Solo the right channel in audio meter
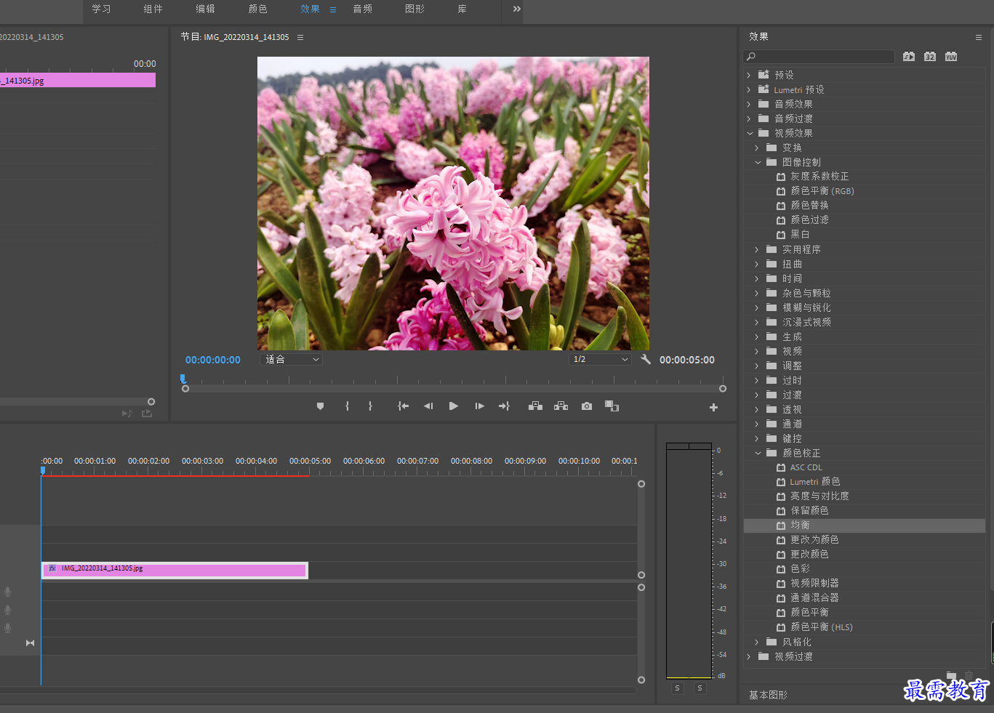994x713 pixels. click(x=700, y=688)
